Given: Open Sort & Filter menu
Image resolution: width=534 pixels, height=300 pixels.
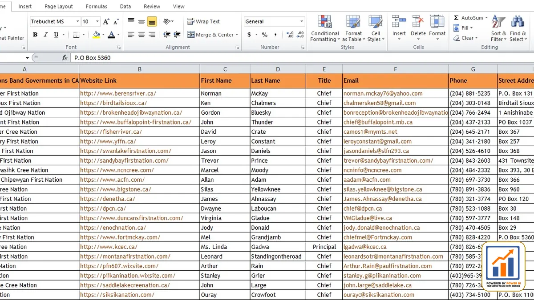Looking at the screenshot, I should coord(499,29).
